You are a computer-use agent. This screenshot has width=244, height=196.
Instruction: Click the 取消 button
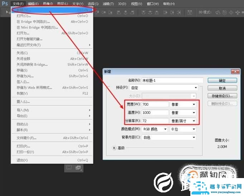(x=223, y=88)
